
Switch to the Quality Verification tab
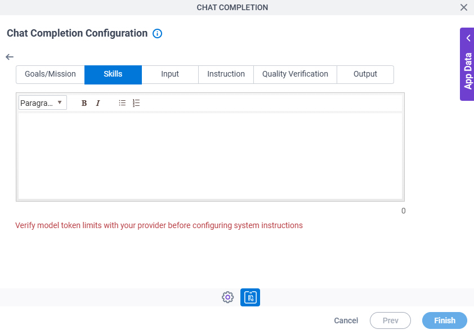click(x=295, y=74)
